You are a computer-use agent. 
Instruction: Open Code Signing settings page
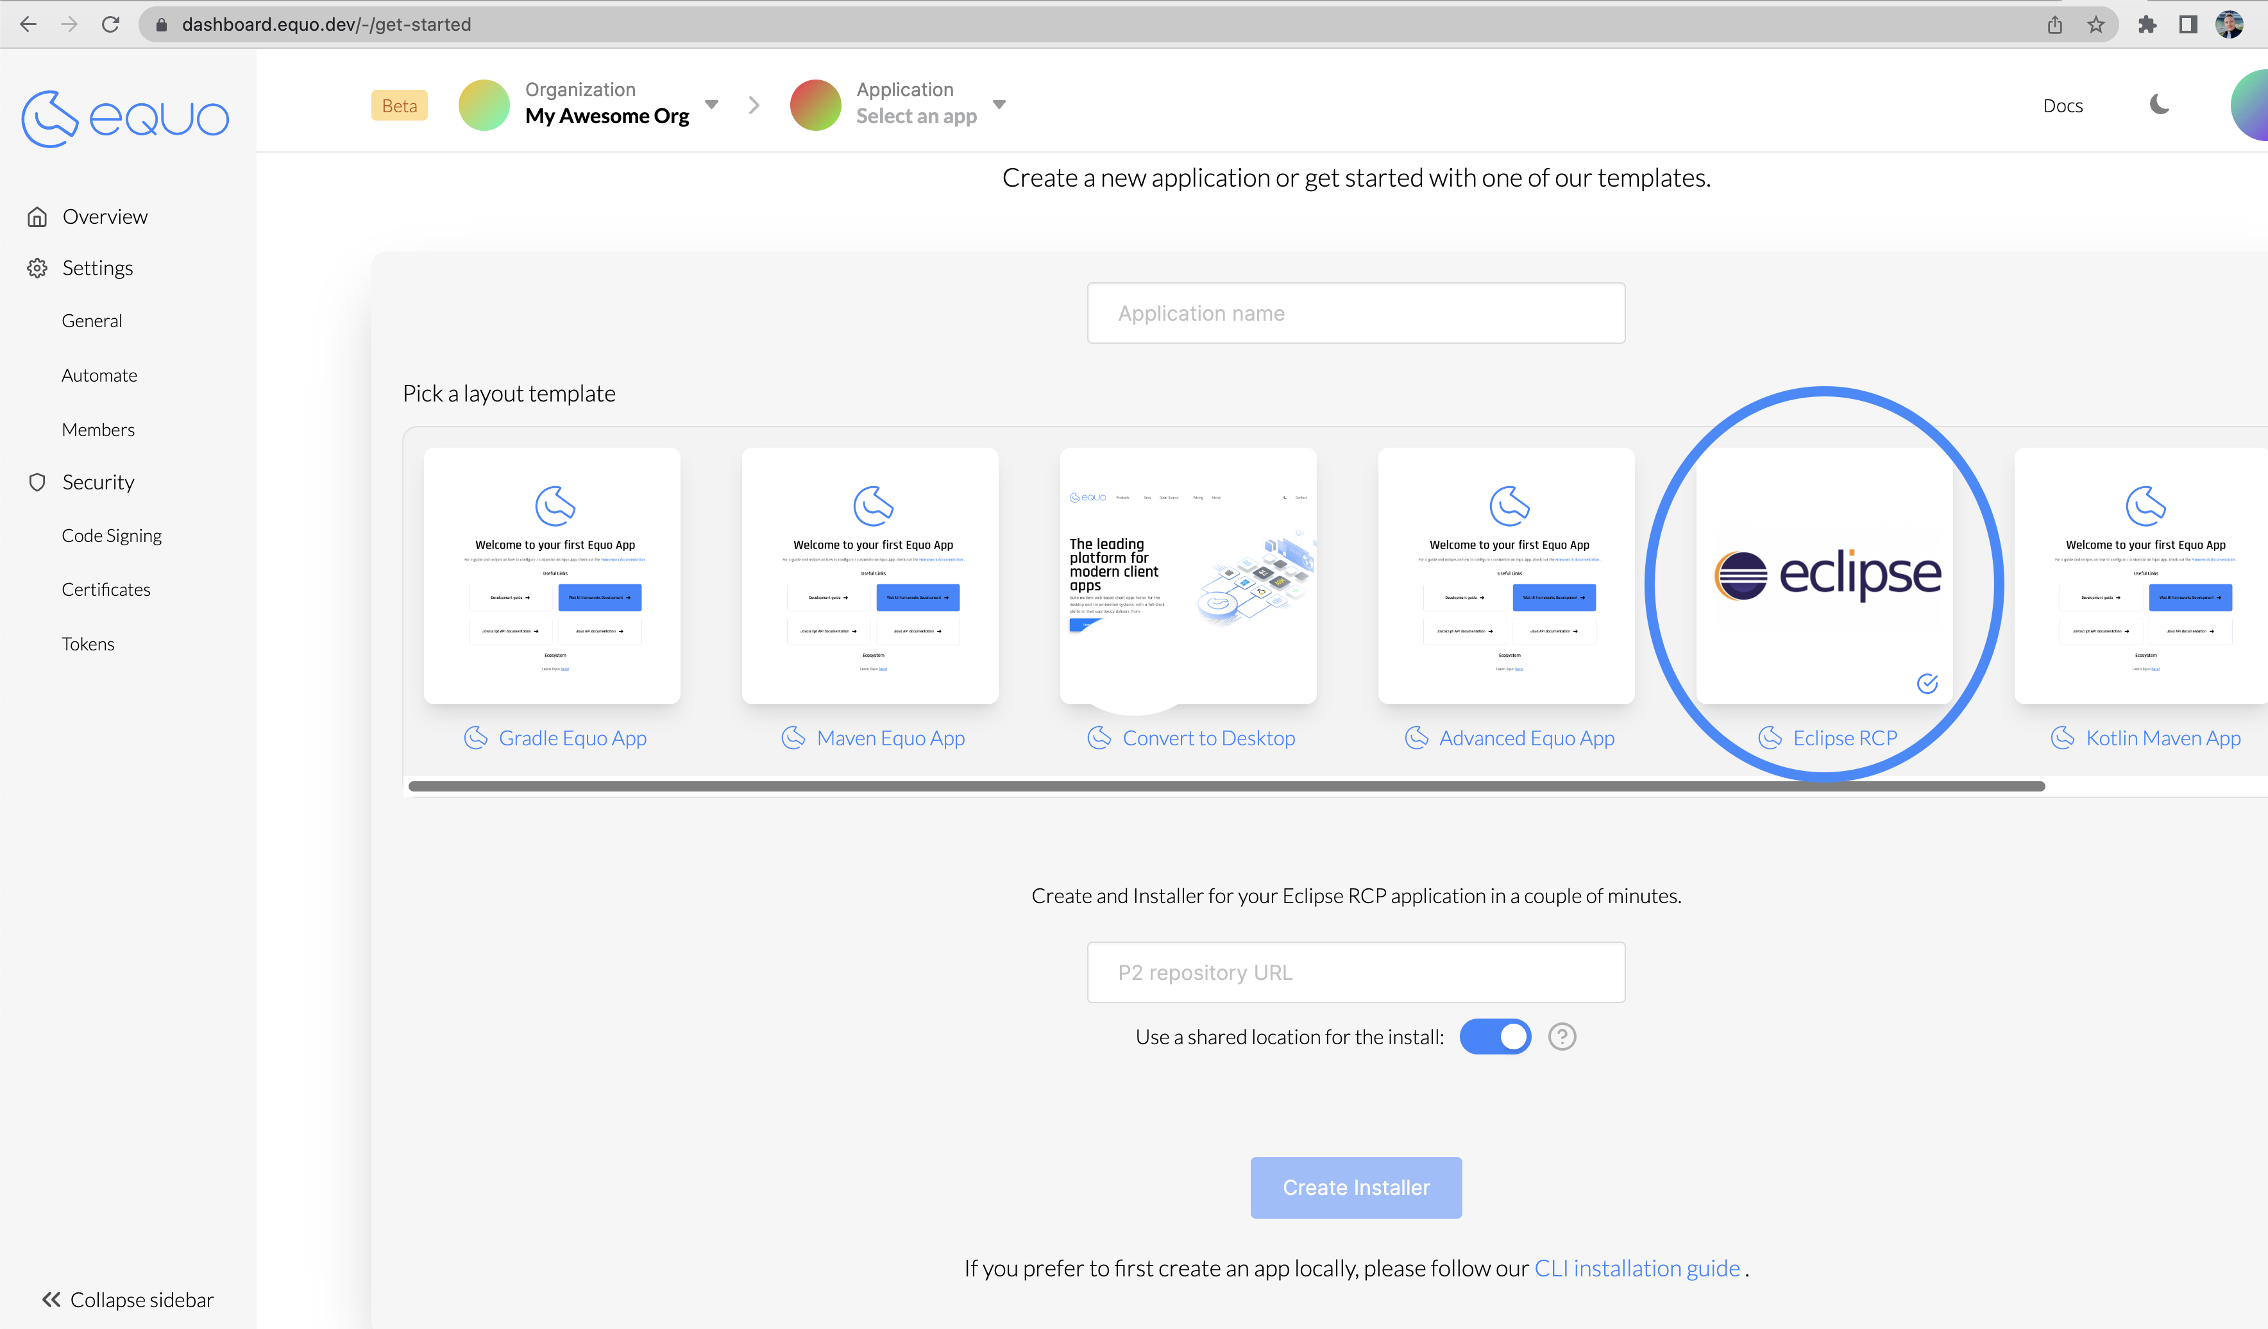tap(112, 536)
